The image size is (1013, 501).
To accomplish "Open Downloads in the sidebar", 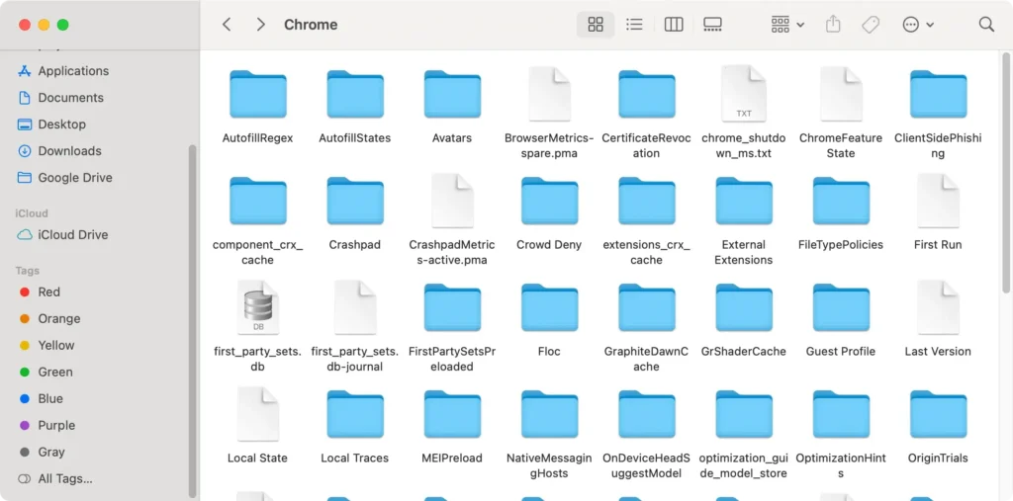I will pyautogui.click(x=59, y=151).
